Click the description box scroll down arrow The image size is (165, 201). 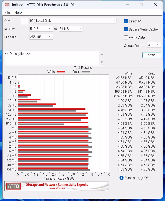pos(102,62)
